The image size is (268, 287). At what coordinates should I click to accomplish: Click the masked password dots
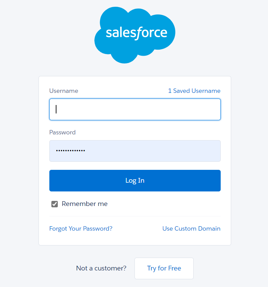pos(70,151)
